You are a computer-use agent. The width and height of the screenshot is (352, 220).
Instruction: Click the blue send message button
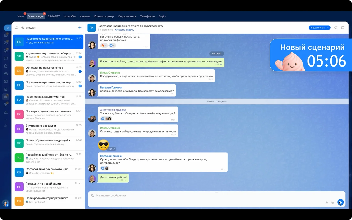[340, 202]
